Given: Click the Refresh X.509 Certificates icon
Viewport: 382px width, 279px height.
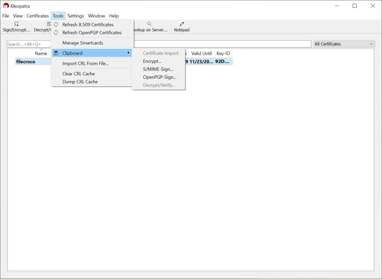Looking at the screenshot, I should point(56,25).
